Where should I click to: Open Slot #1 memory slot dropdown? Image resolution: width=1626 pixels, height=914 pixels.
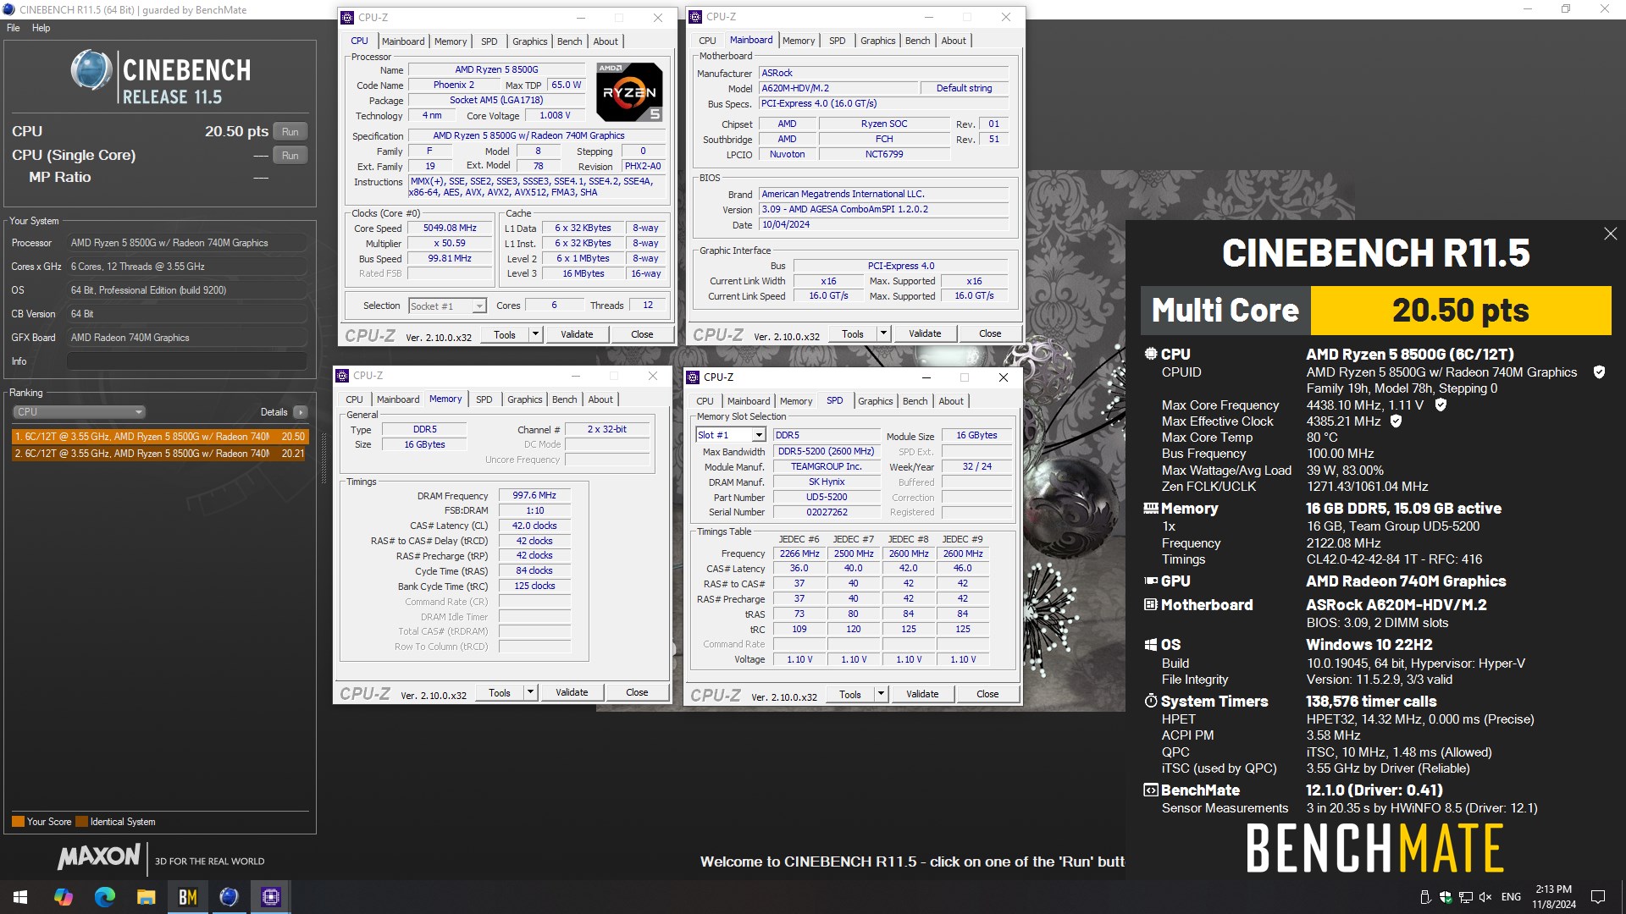pos(731,435)
